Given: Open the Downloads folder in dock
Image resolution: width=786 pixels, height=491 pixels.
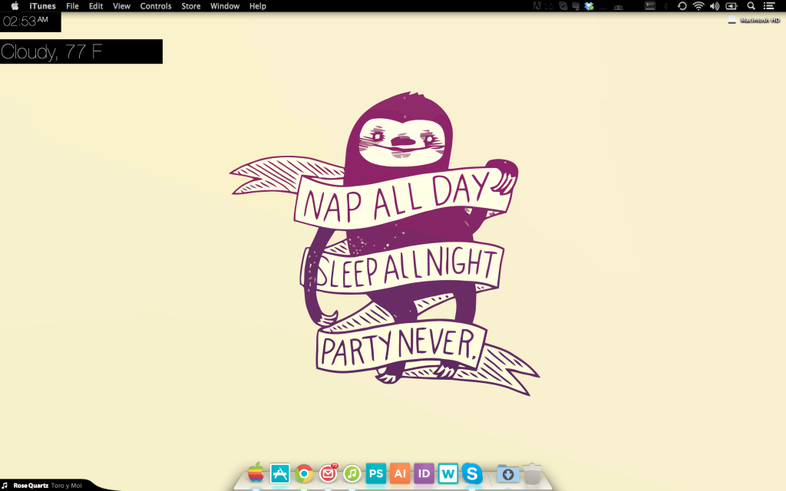Looking at the screenshot, I should [x=507, y=474].
